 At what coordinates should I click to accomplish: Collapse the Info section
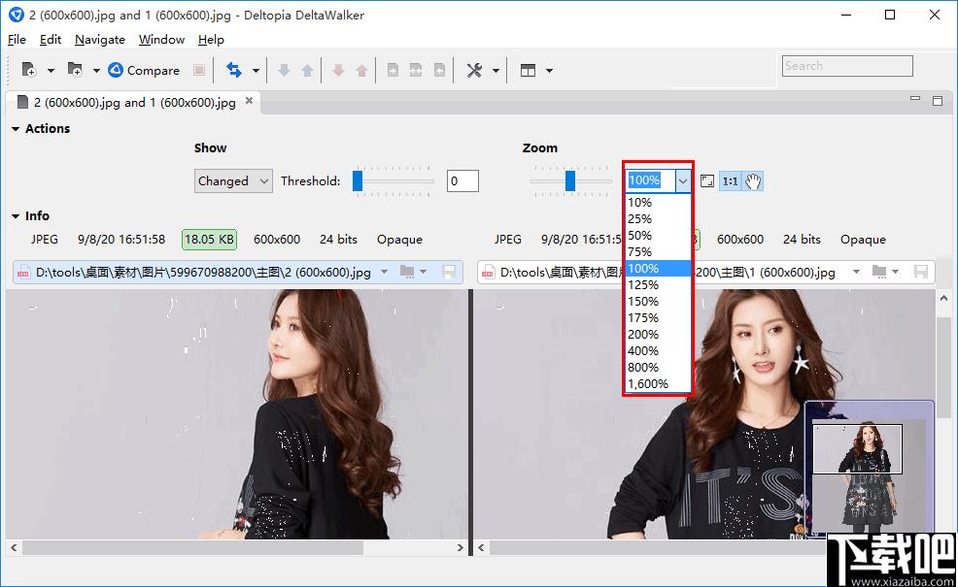click(x=16, y=216)
